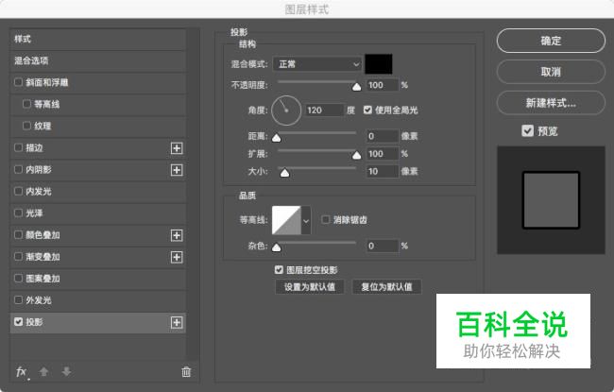The image size is (614, 392).
Task: Open the fx add-style menu icon
Action: click(22, 371)
